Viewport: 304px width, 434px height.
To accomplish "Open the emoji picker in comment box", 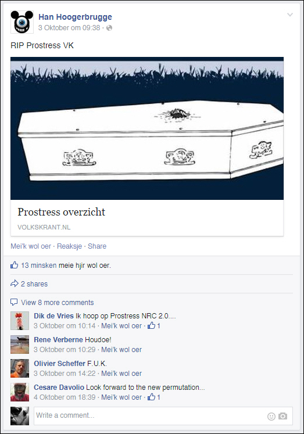I will click(x=271, y=417).
